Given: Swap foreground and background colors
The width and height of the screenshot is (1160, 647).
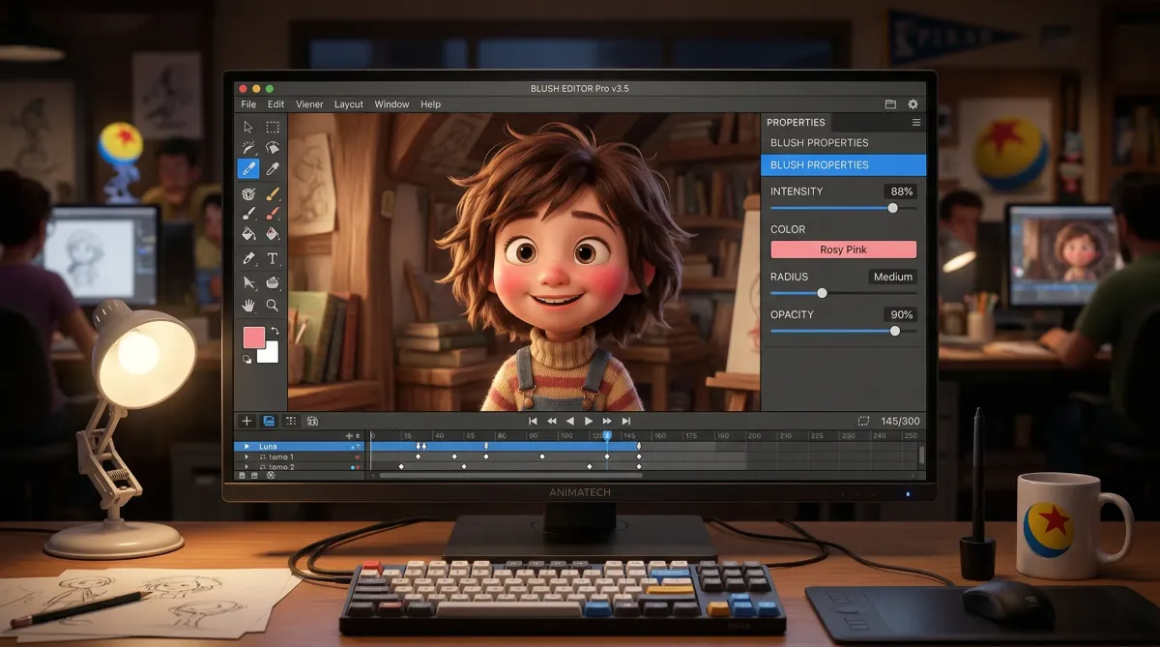Looking at the screenshot, I should pos(274,332).
